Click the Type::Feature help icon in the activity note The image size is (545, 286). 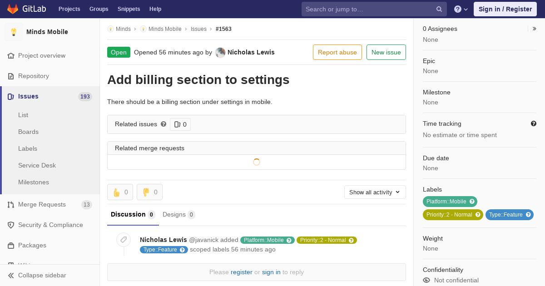coord(182,250)
